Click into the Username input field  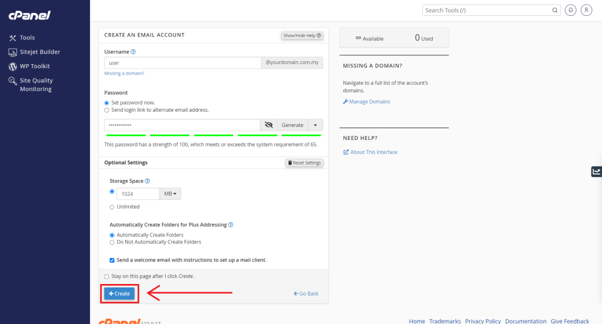click(x=183, y=63)
